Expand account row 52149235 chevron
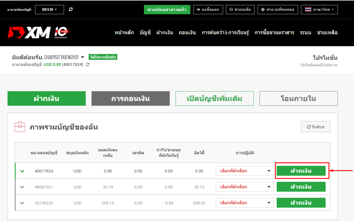The image size is (354, 221). tap(22, 203)
